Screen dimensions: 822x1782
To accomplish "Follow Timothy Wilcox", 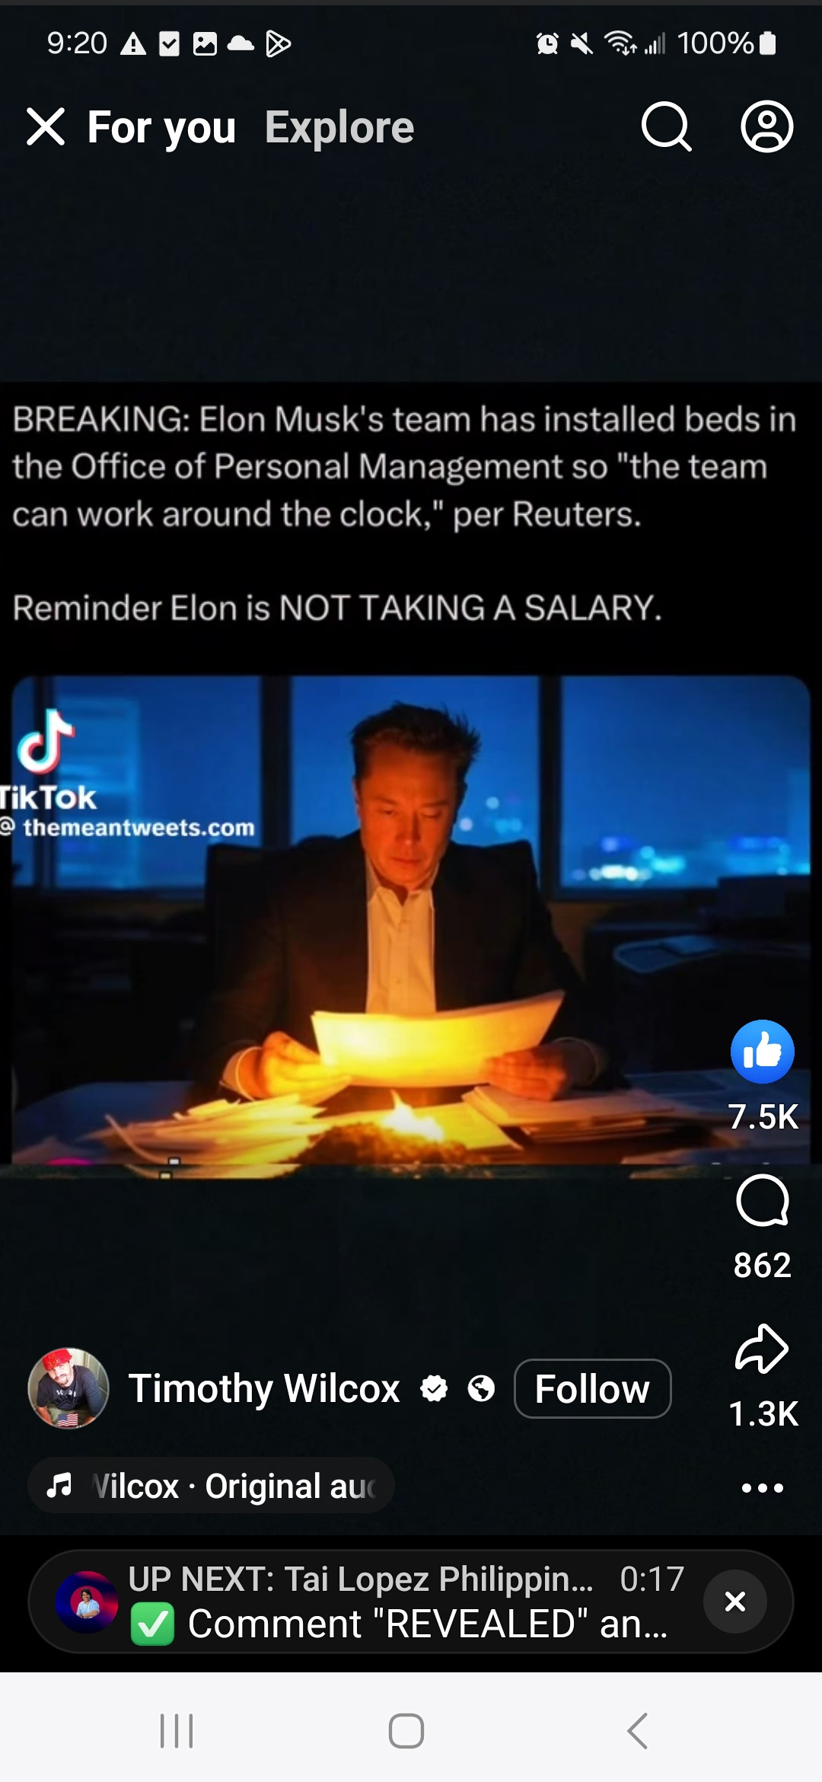I will pos(593,1388).
